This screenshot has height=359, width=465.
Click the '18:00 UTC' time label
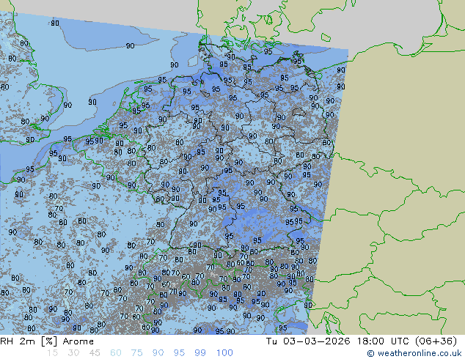pyautogui.click(x=383, y=341)
